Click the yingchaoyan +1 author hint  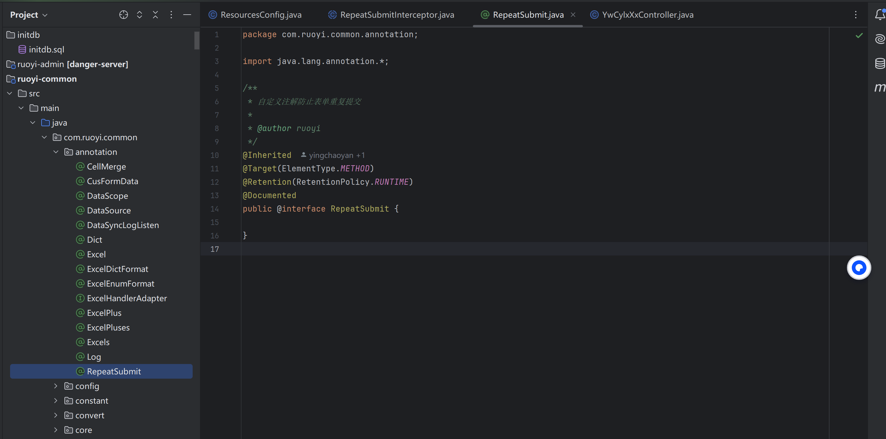click(x=332, y=155)
